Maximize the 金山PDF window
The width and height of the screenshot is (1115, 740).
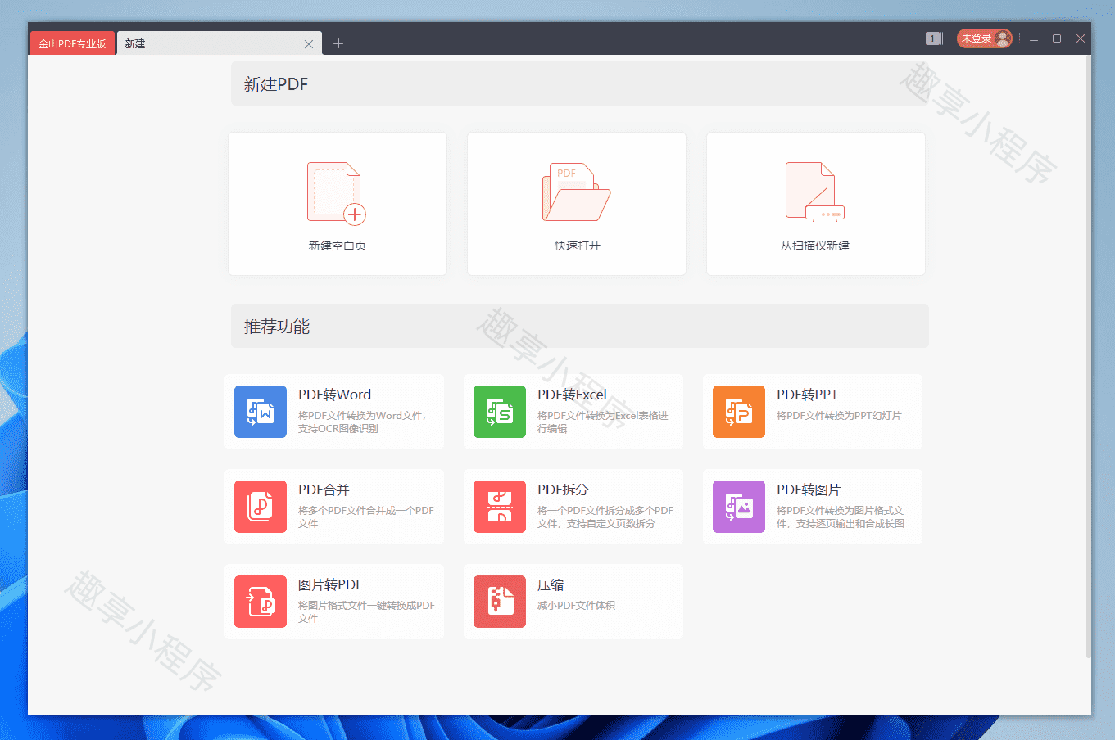click(x=1057, y=38)
